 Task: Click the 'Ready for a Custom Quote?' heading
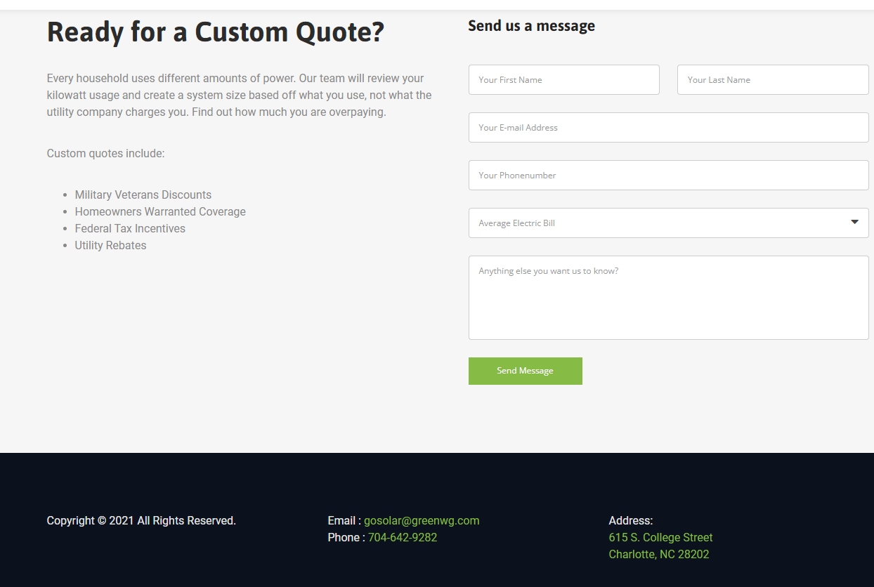[216, 33]
